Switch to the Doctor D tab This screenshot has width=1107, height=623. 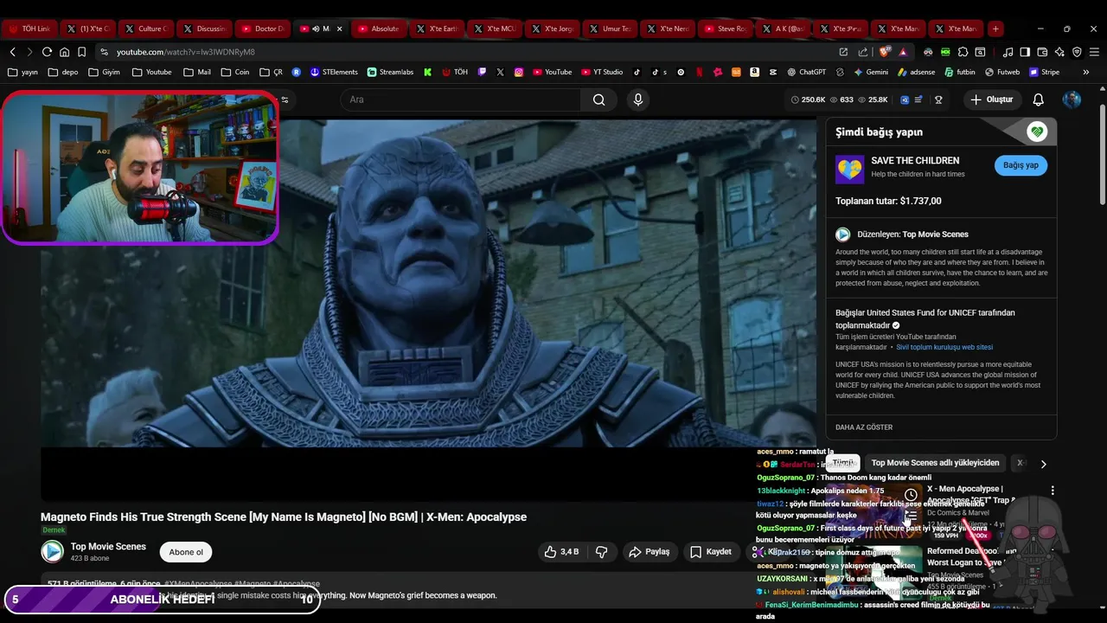click(x=261, y=29)
